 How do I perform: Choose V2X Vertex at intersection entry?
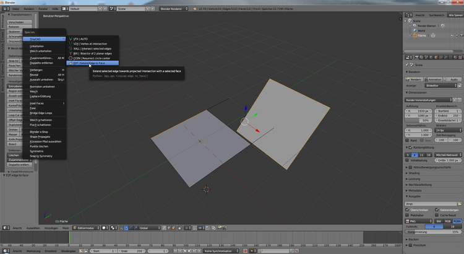click(90, 43)
